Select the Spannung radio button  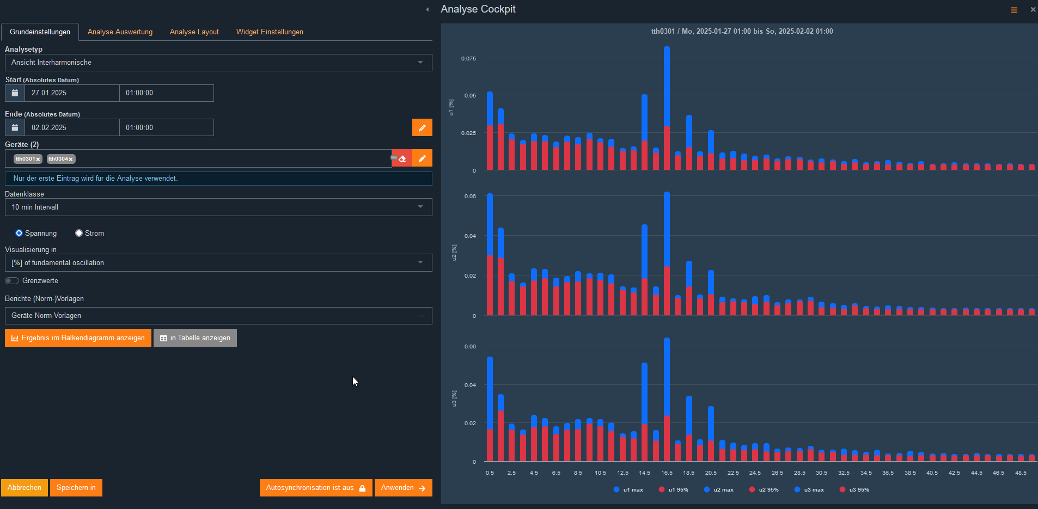19,233
